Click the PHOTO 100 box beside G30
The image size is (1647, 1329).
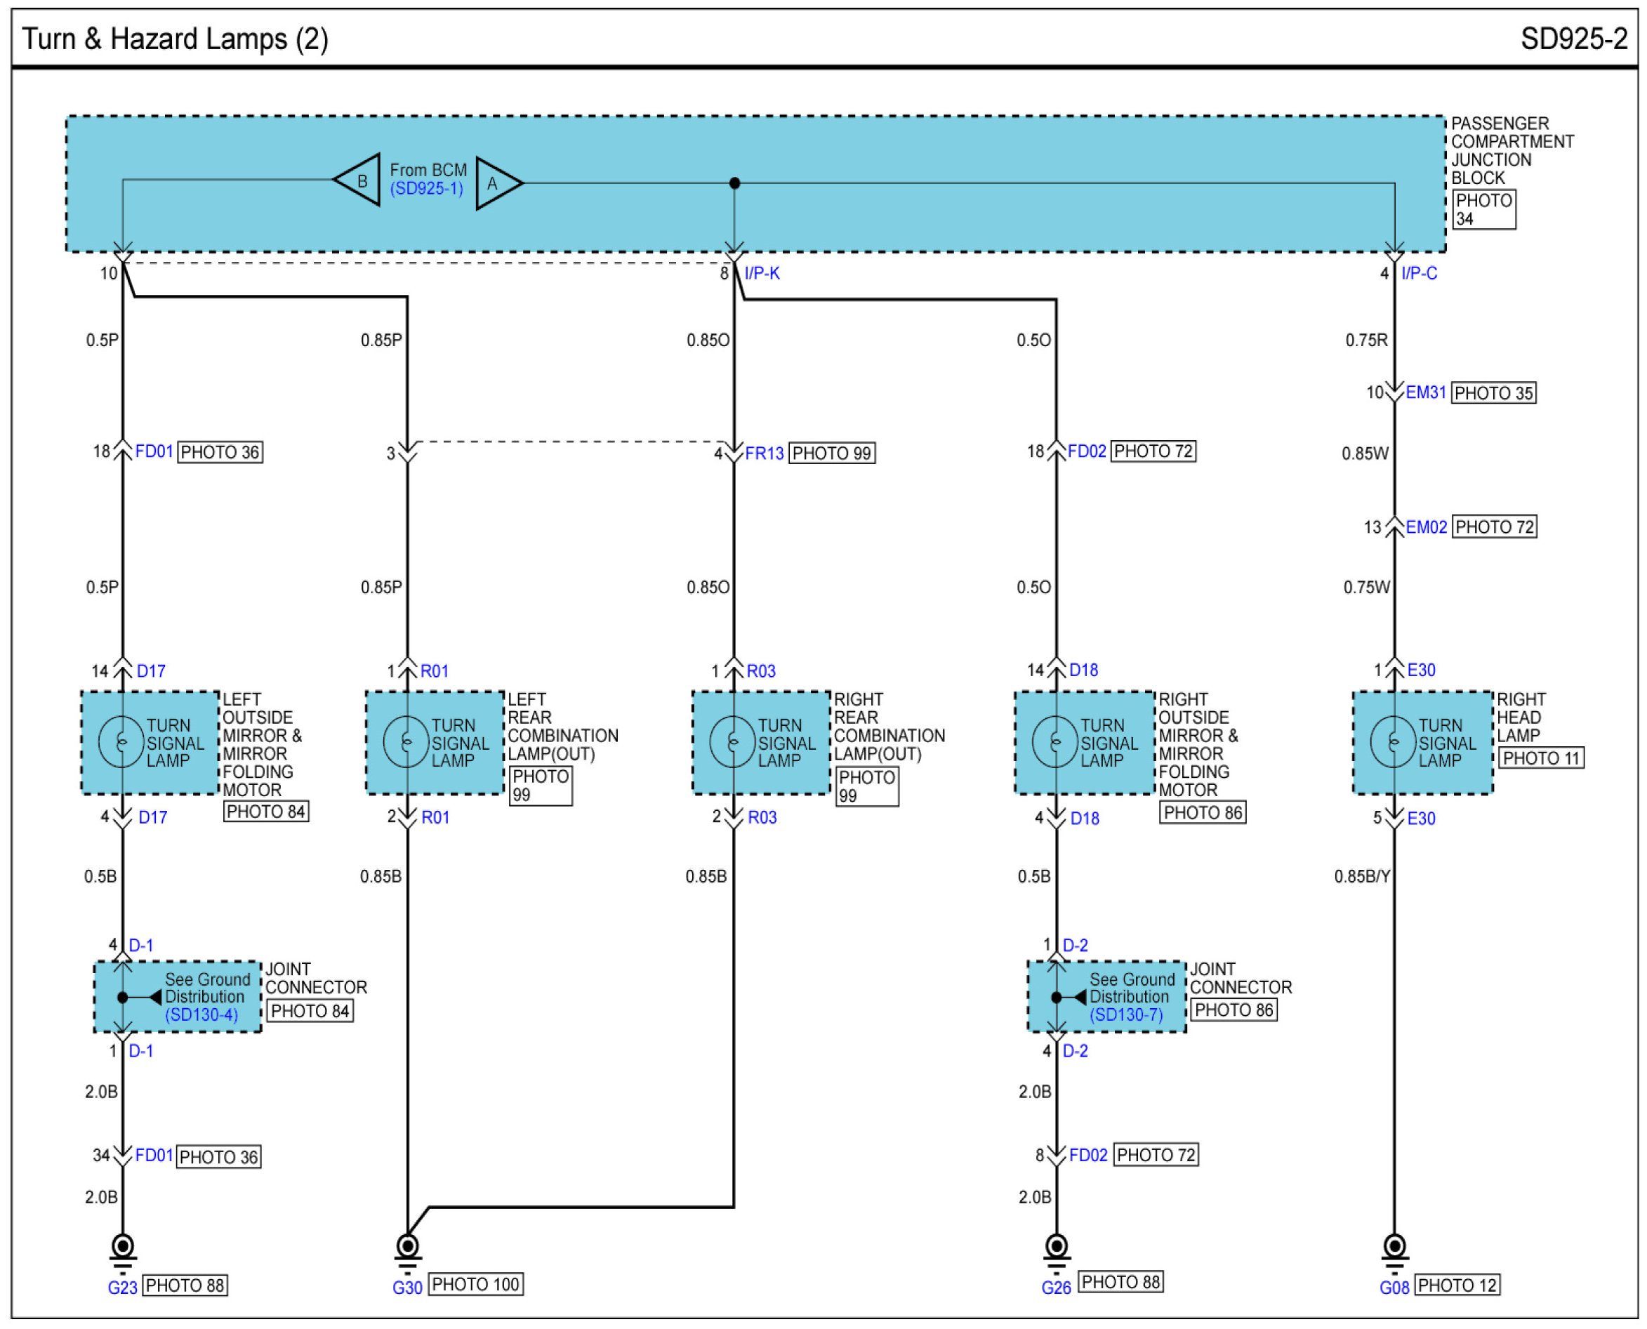[475, 1284]
